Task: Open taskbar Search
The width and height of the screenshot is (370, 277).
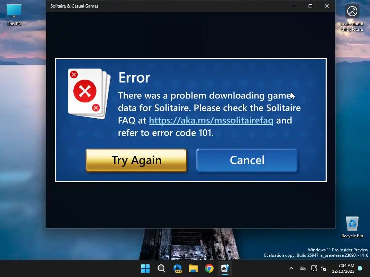Action: [162, 268]
